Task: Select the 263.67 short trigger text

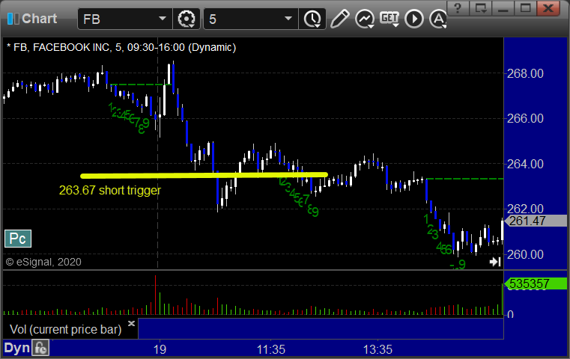Action: (x=110, y=190)
